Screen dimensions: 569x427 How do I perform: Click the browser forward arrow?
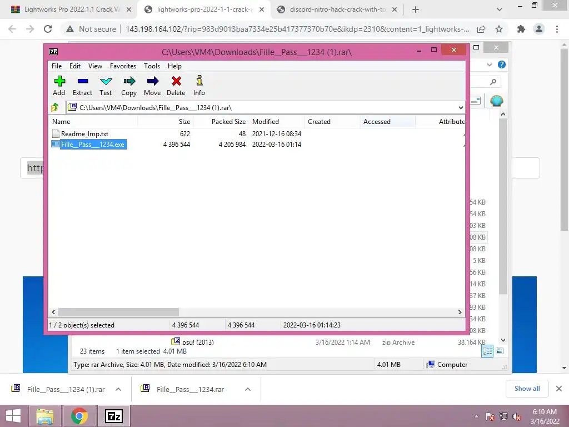(30, 29)
